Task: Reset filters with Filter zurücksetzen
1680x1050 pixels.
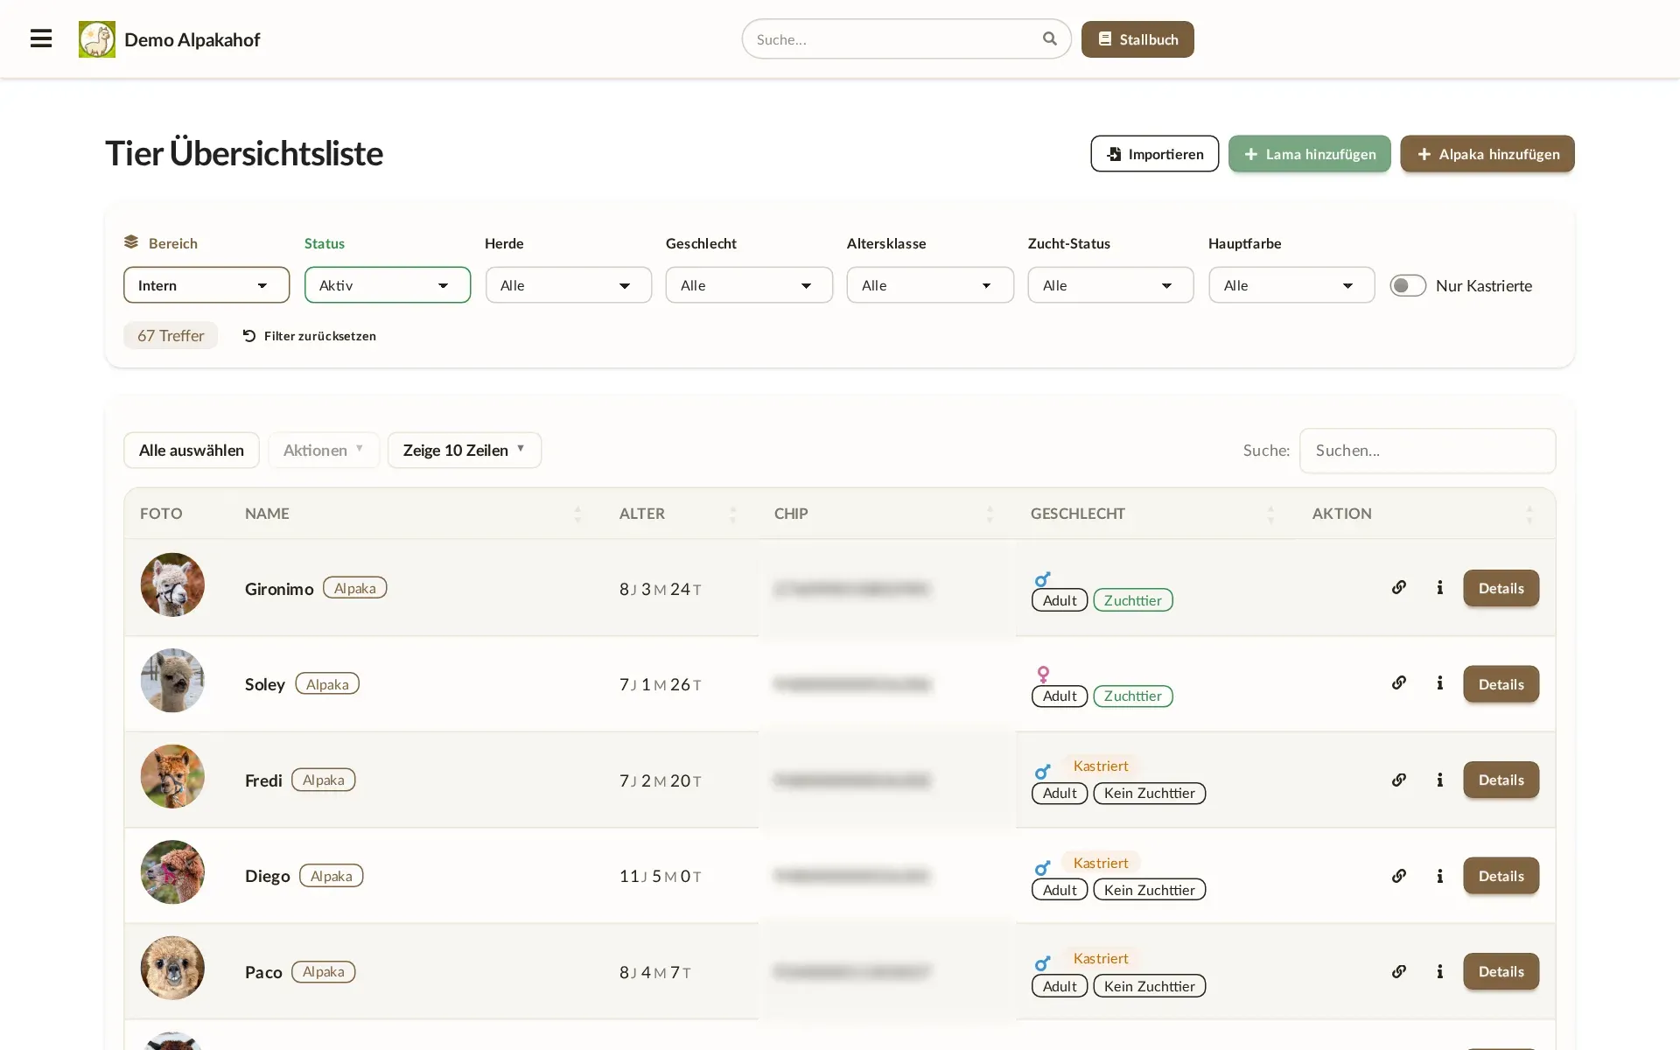Action: [x=310, y=336]
